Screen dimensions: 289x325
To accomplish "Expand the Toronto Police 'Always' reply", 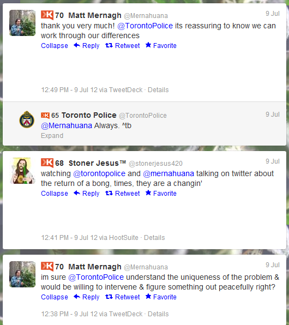I will pos(52,136).
